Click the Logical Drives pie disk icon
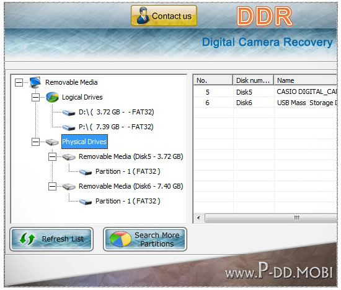The image size is (341, 290). [x=52, y=97]
